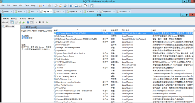
Task: Revert to snapshot toolbar icon
Action: tap(61, 5)
